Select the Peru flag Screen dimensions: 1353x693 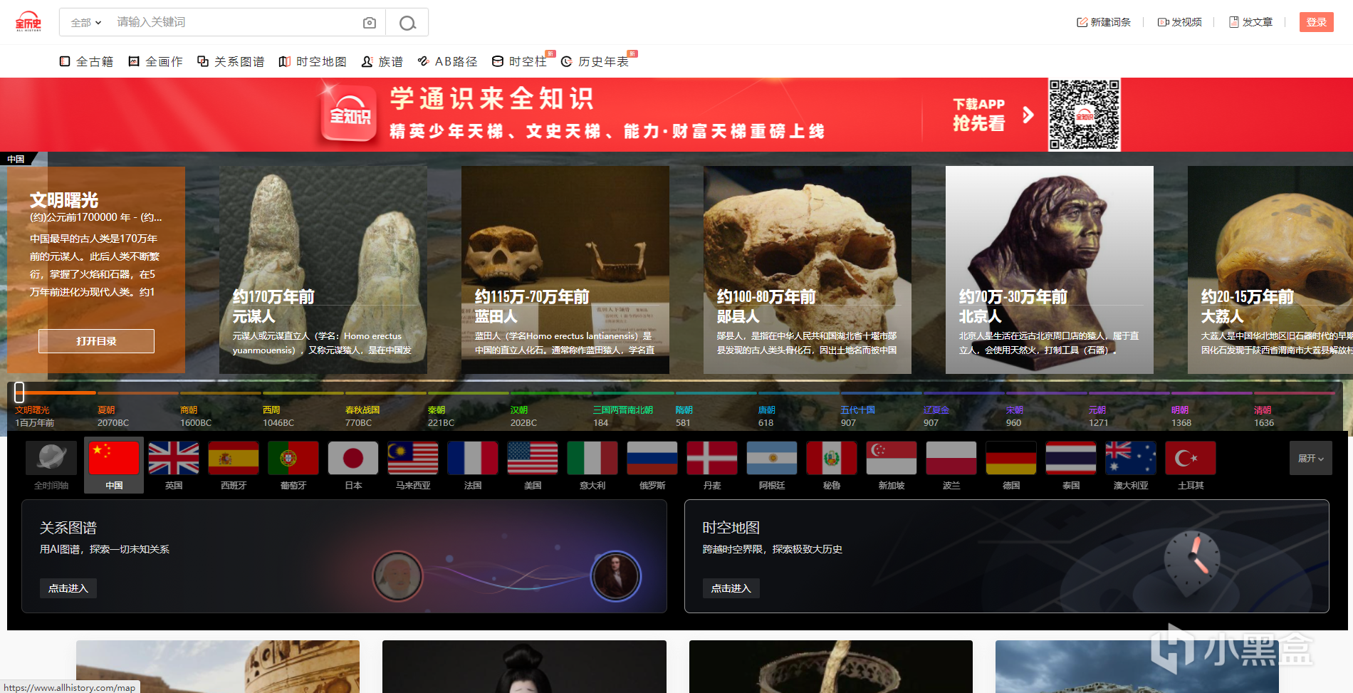(x=832, y=458)
